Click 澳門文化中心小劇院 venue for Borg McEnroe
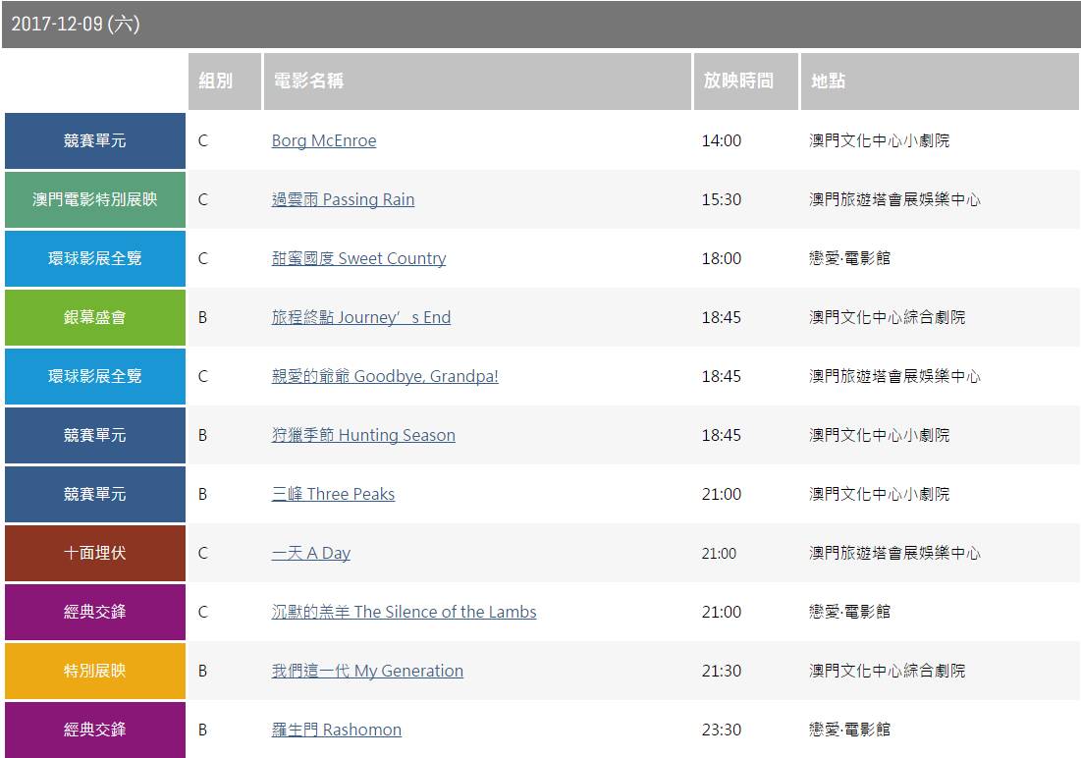Screen dimensions: 1081x758 point(879,140)
